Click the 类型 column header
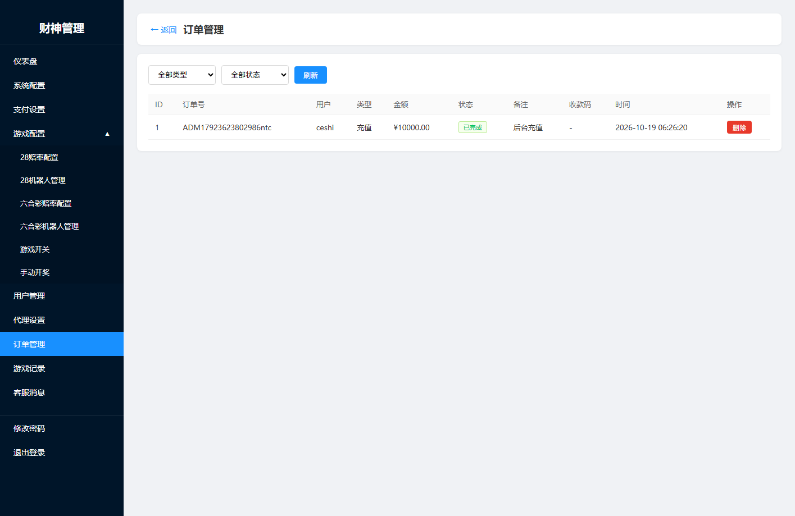Image resolution: width=795 pixels, height=516 pixels. 364,104
